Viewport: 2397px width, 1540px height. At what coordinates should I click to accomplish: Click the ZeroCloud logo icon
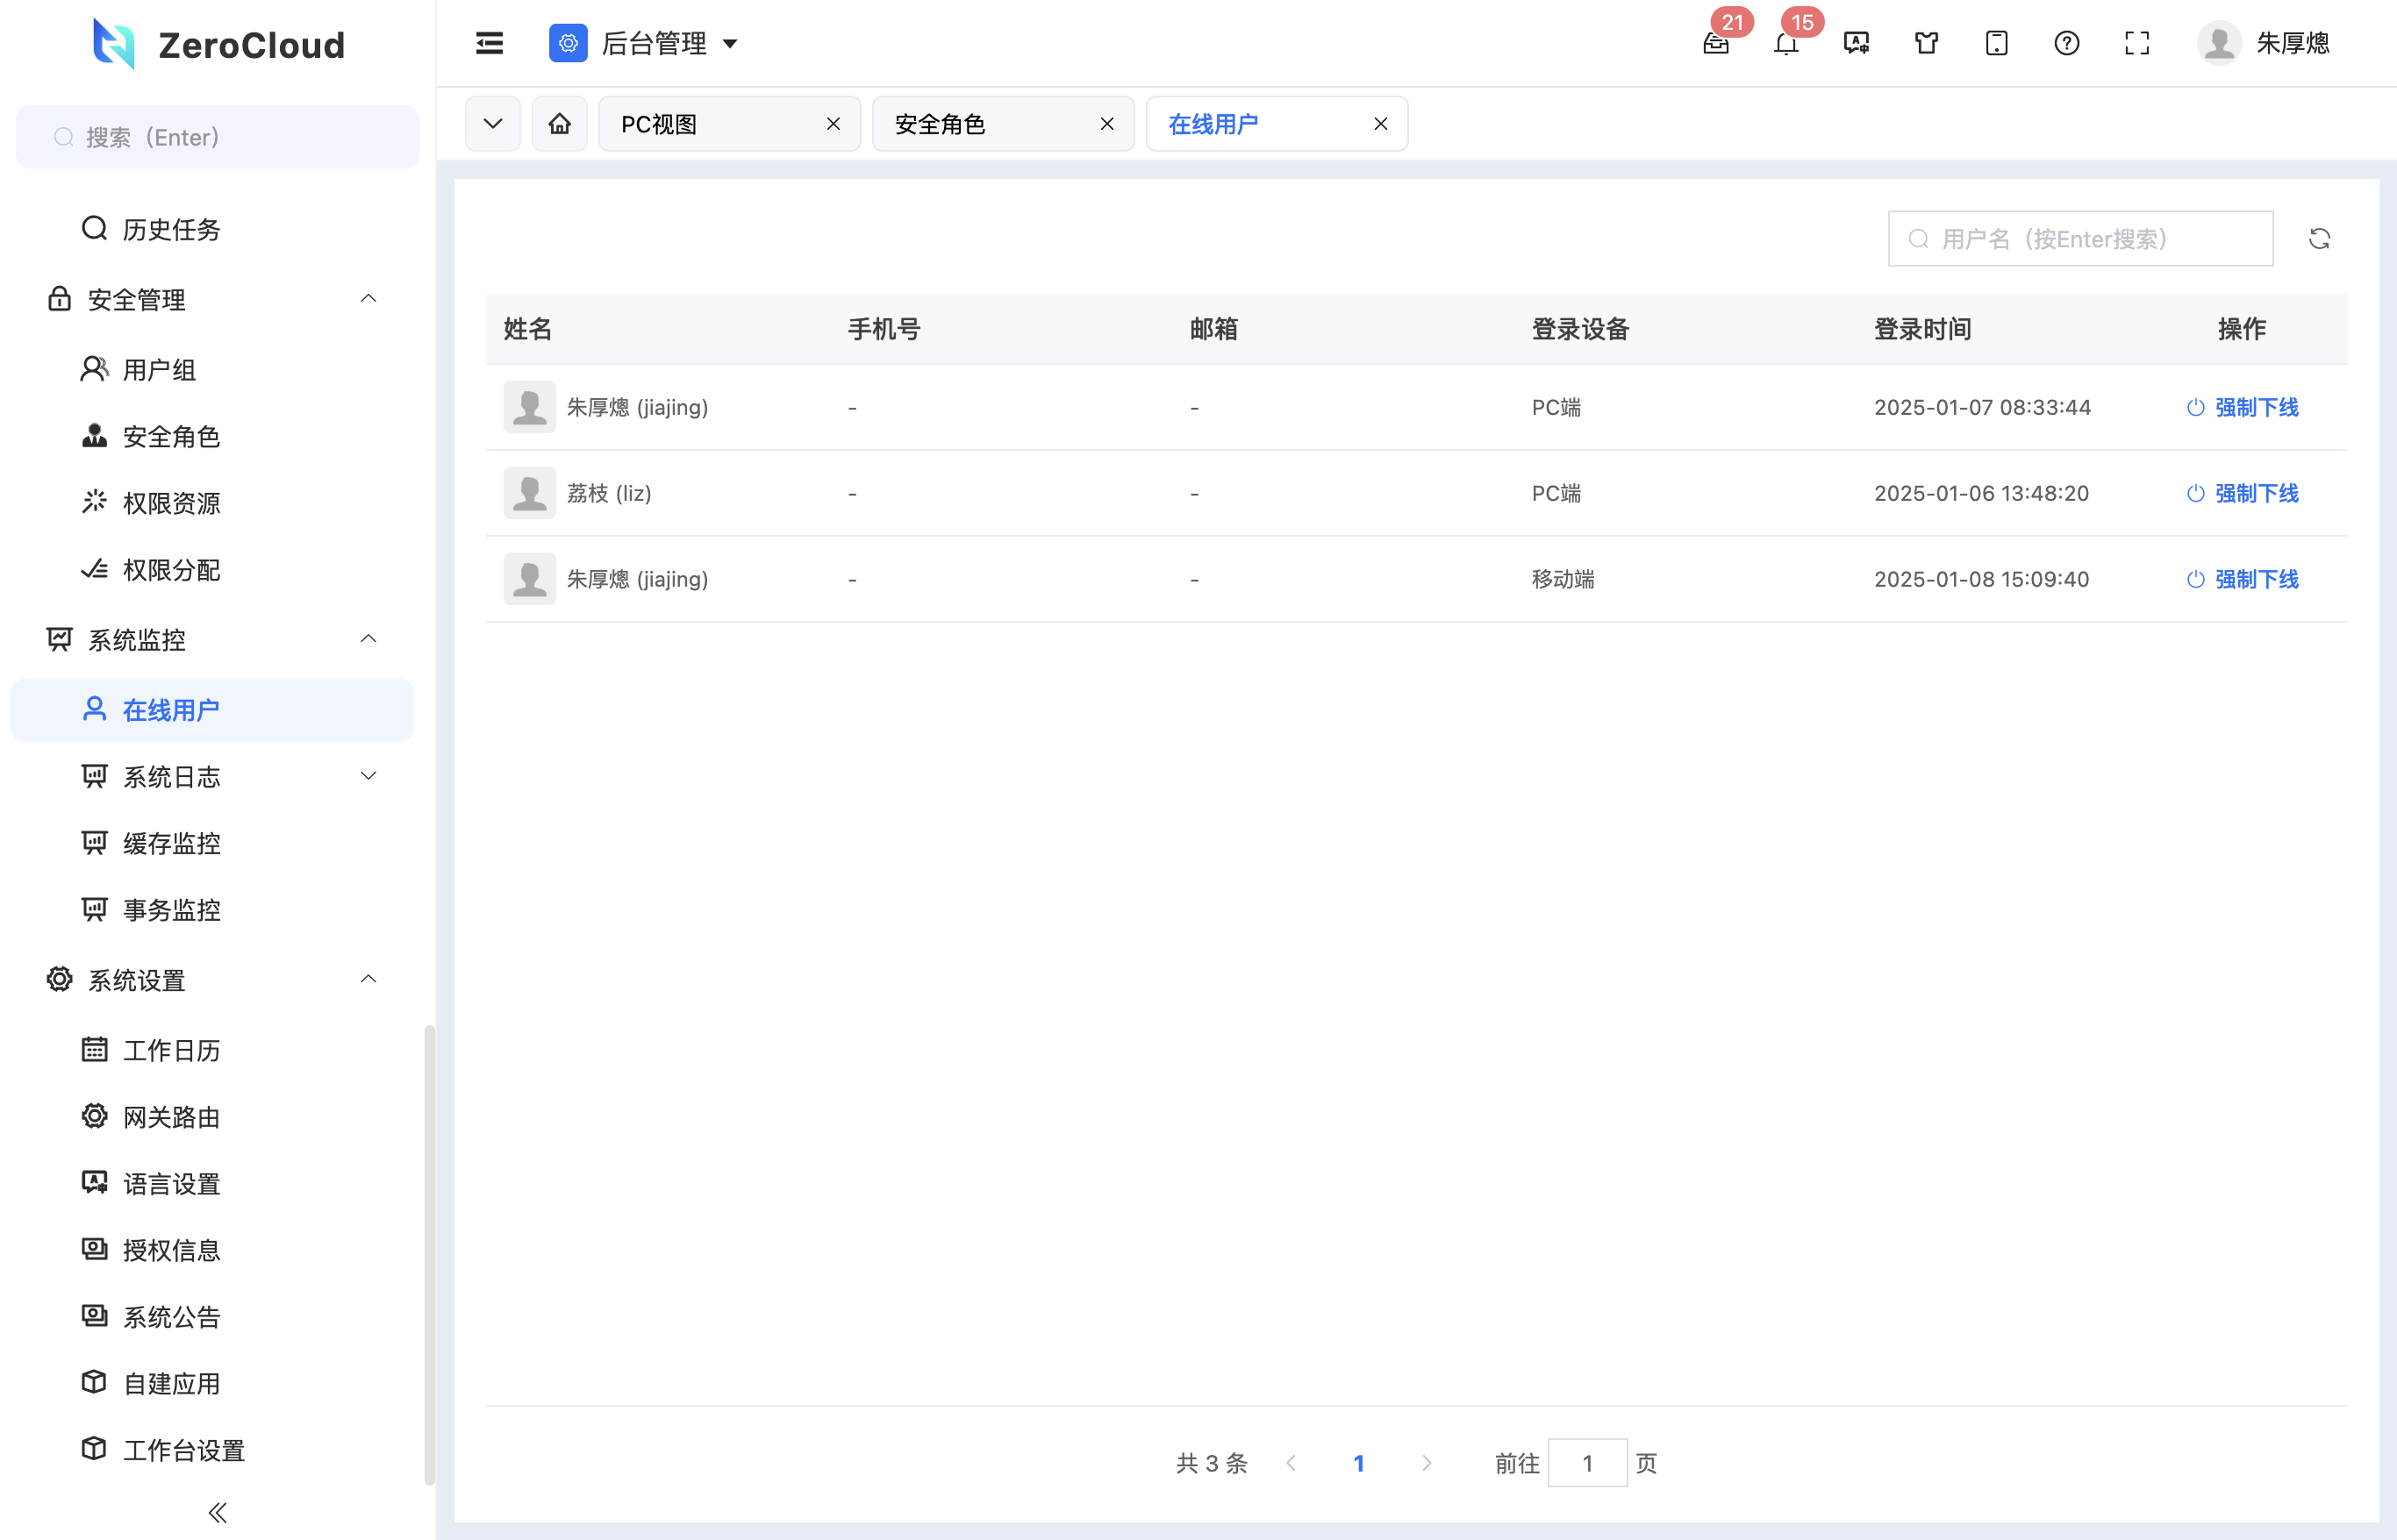pyautogui.click(x=113, y=44)
